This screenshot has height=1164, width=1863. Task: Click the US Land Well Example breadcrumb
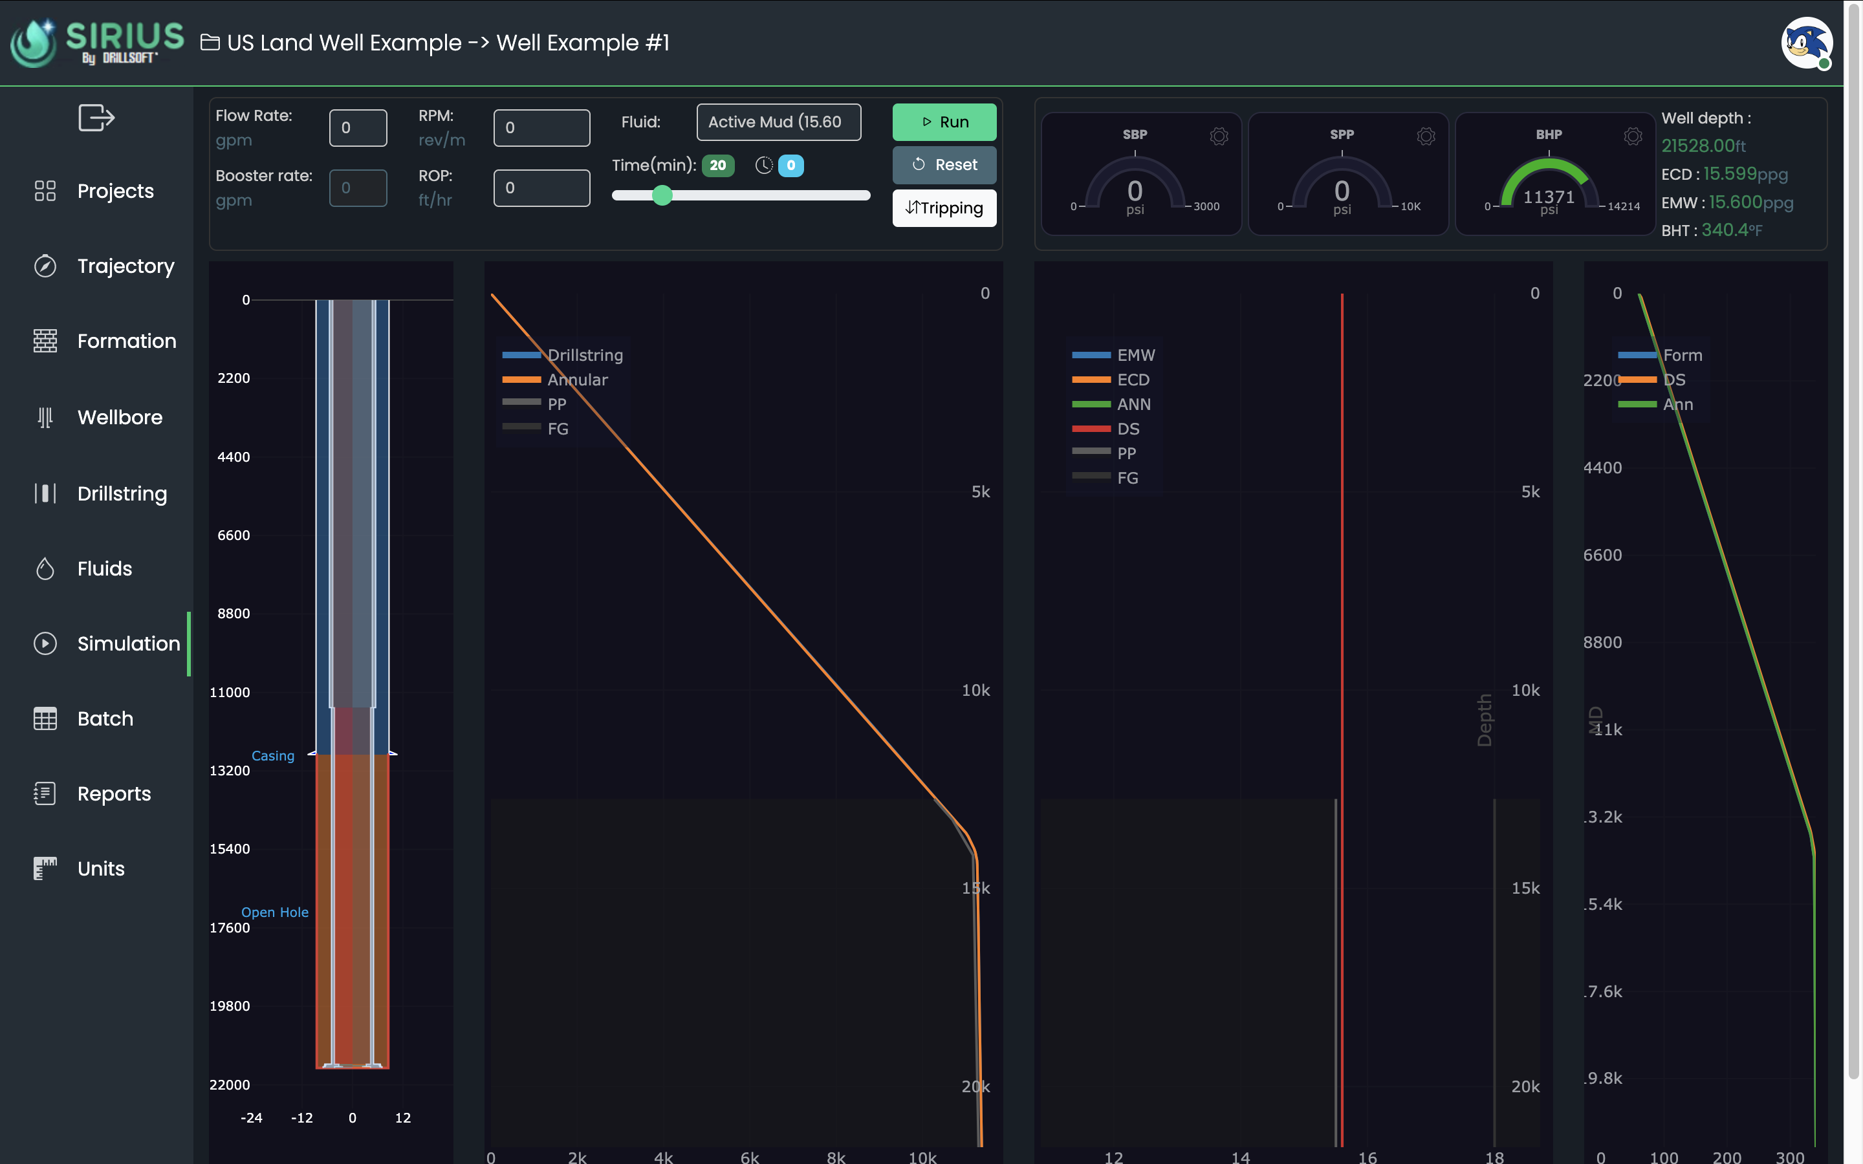tap(344, 42)
